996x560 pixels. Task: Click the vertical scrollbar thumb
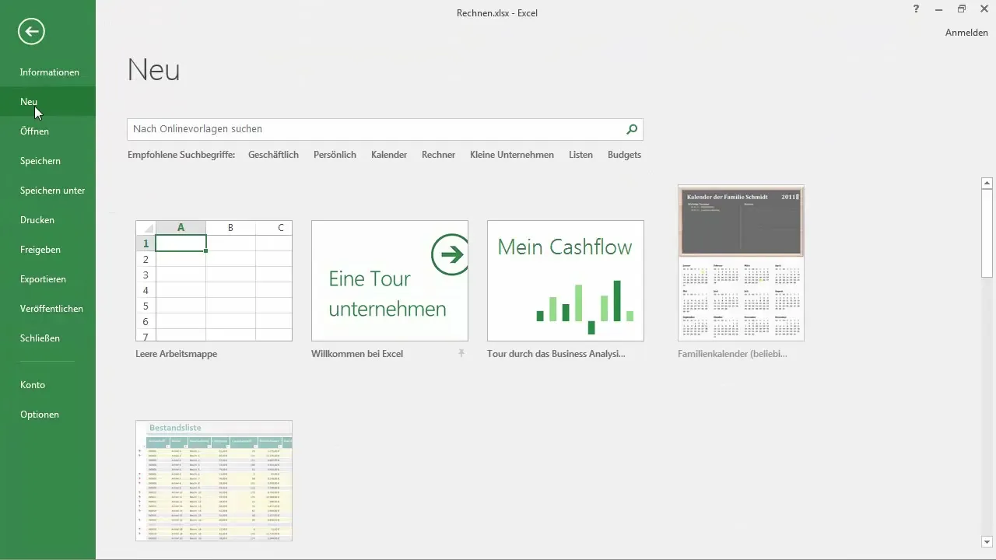click(x=987, y=233)
